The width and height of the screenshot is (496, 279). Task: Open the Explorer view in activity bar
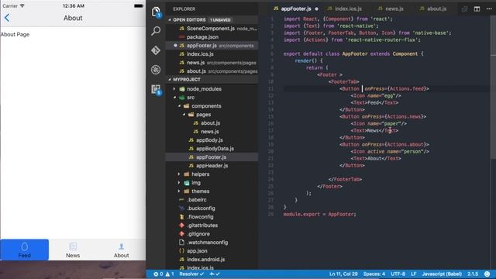pyautogui.click(x=156, y=12)
